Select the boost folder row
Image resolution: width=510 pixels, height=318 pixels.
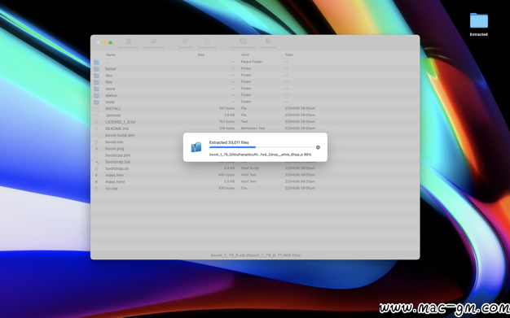[x=255, y=69]
